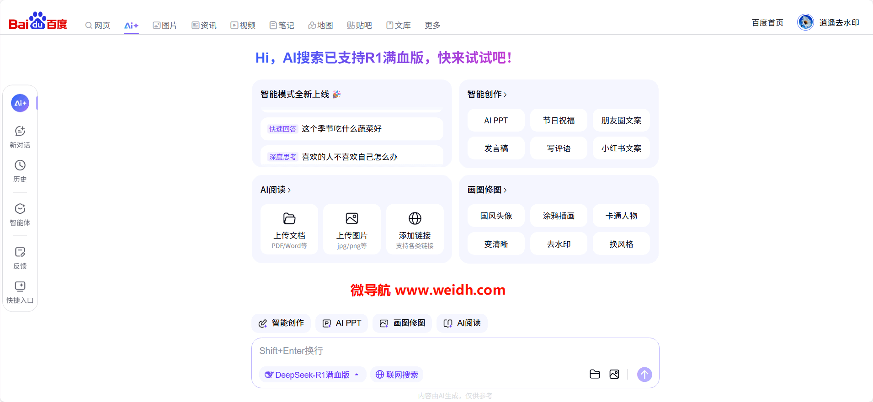Toggle 联网搜索 web search
The image size is (873, 402).
pos(397,375)
